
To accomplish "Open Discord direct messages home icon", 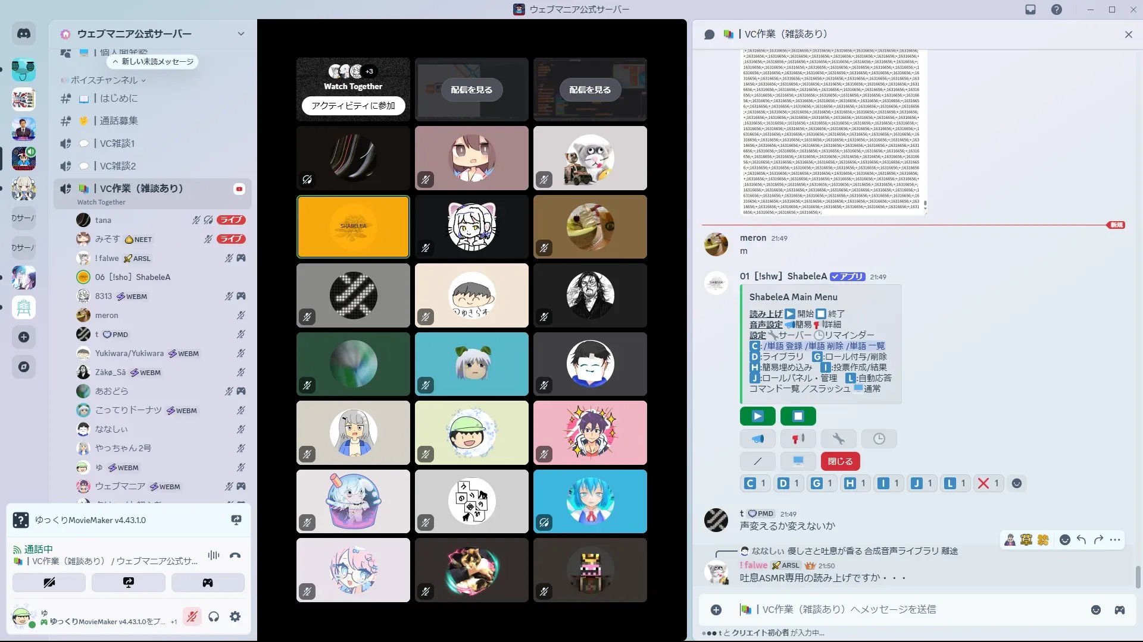I will click(x=24, y=34).
